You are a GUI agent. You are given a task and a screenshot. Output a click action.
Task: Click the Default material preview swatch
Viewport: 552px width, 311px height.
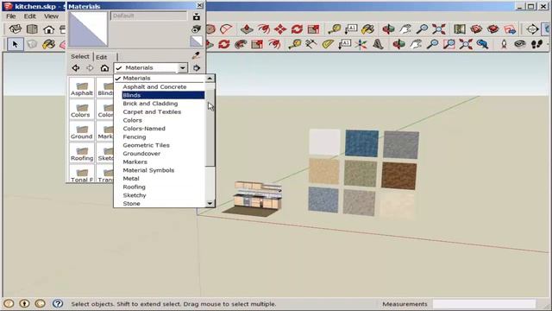pyautogui.click(x=88, y=29)
